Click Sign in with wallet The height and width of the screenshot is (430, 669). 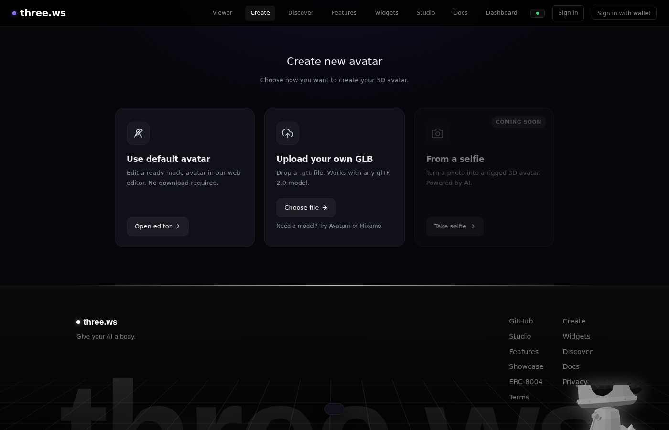pyautogui.click(x=624, y=13)
